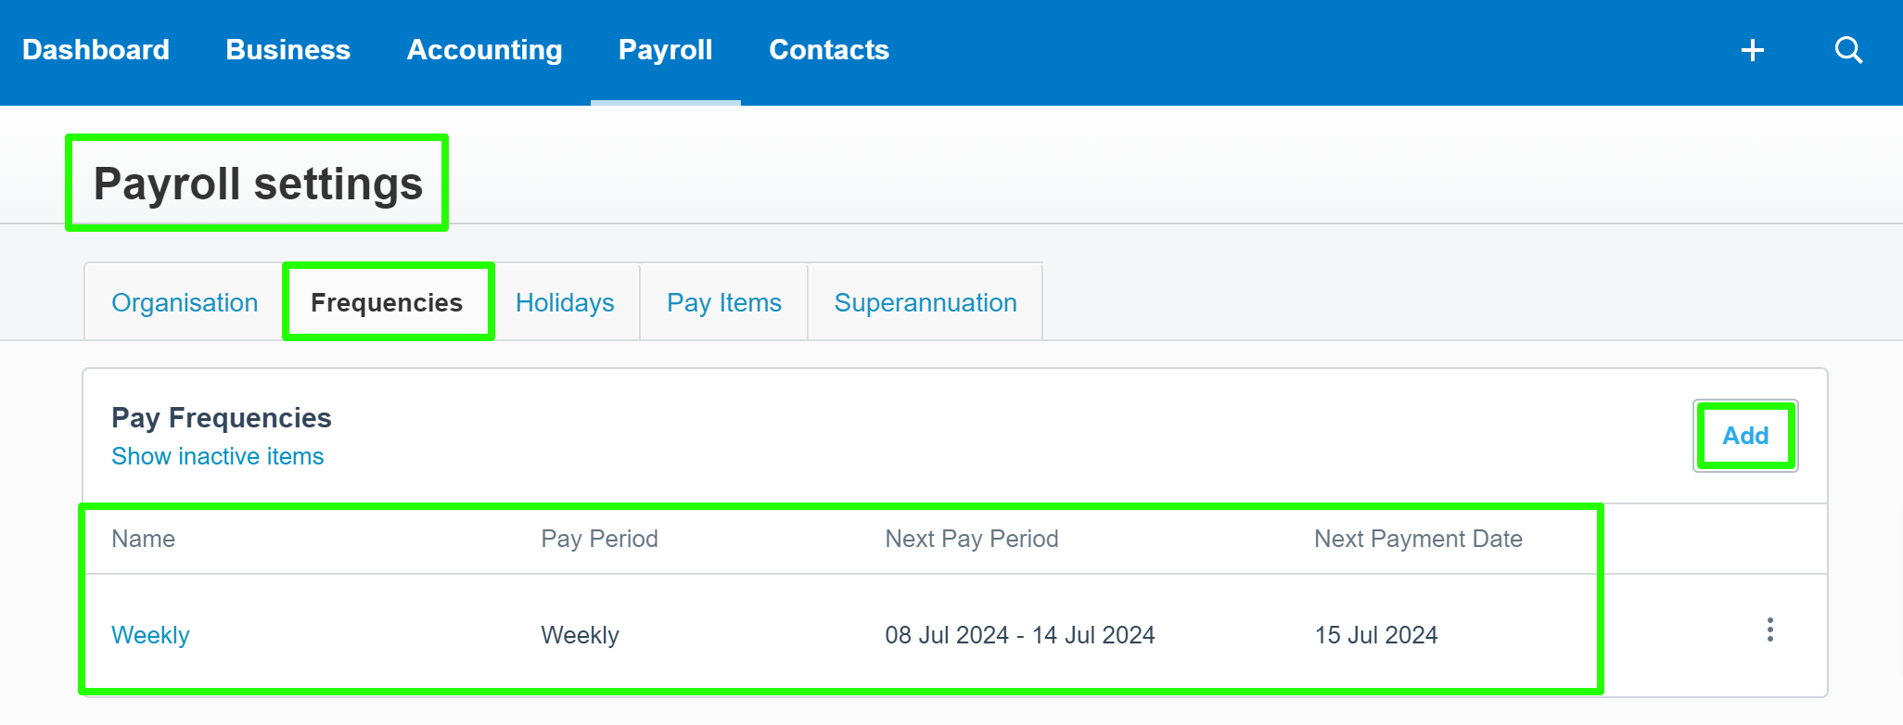This screenshot has width=1903, height=725.
Task: Open the Accounting menu
Action: [484, 50]
